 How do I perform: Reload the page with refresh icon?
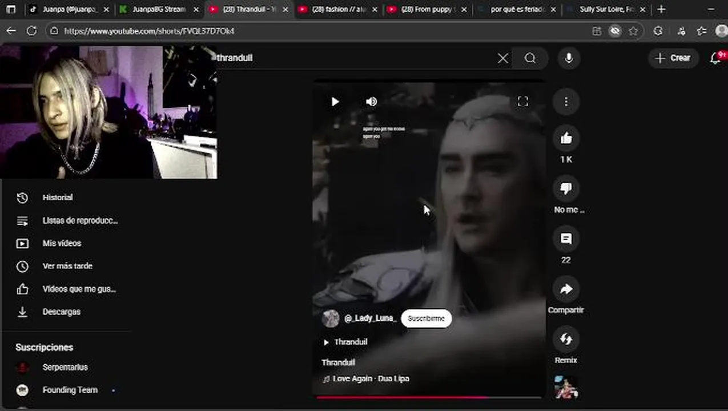[31, 31]
